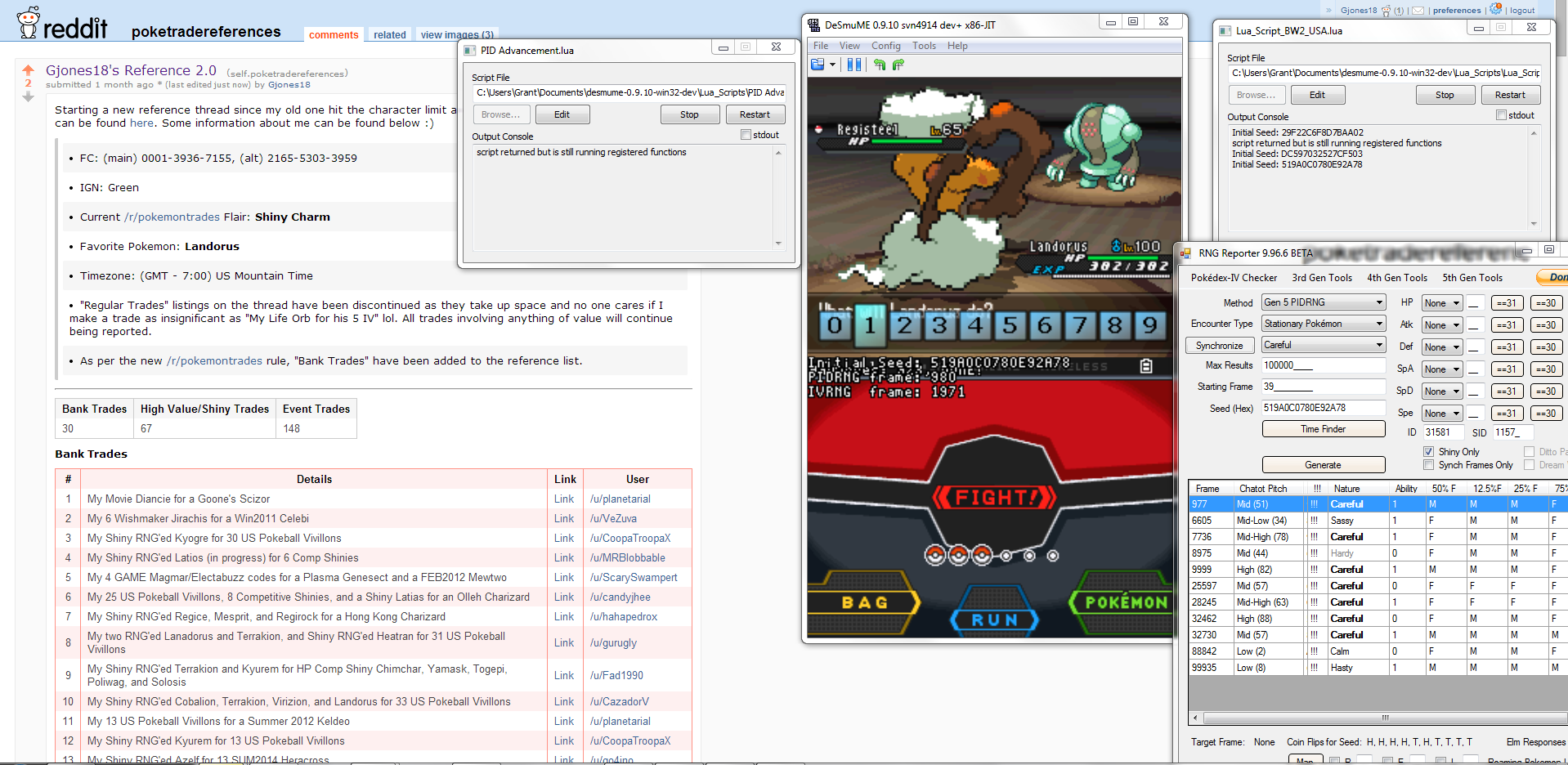Click the Synchronize button
The height and width of the screenshot is (765, 1568).
coord(1220,346)
